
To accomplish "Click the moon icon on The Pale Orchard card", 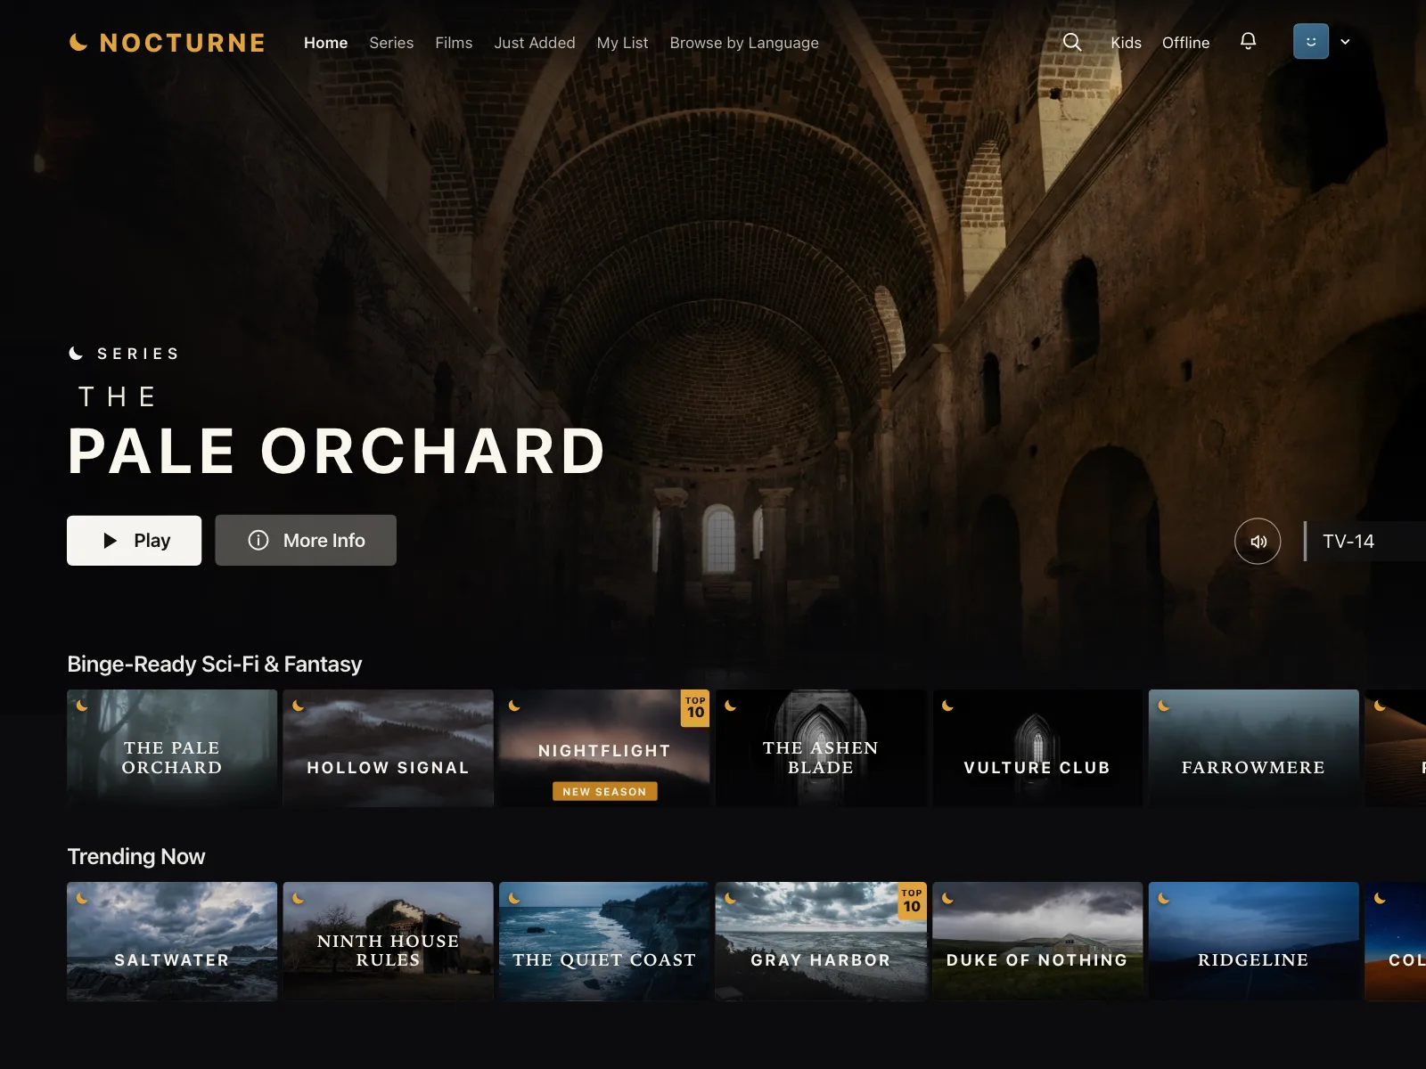I will 82,706.
